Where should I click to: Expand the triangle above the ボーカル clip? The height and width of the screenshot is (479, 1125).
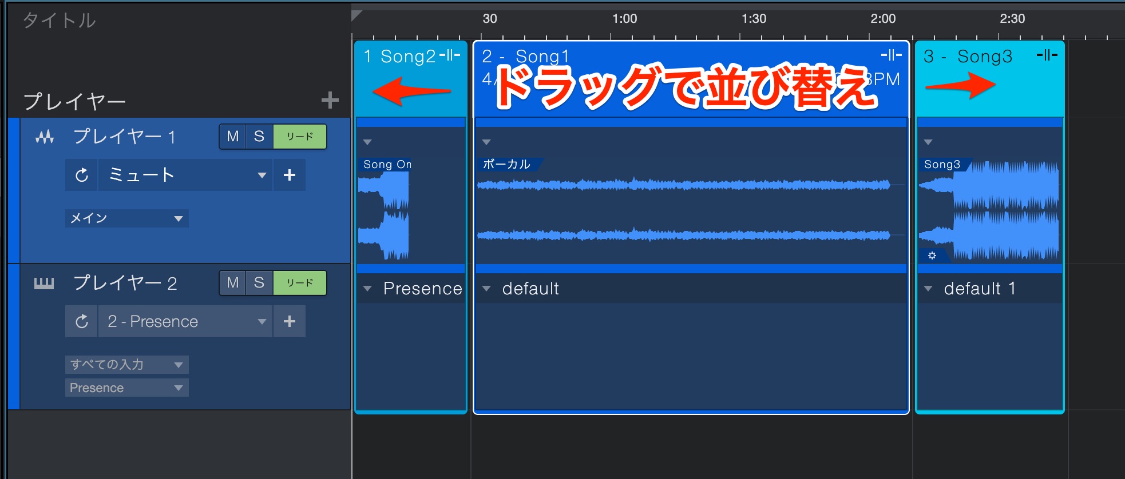click(x=486, y=142)
